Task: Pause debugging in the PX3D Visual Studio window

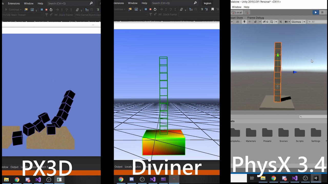Action: 42,9
